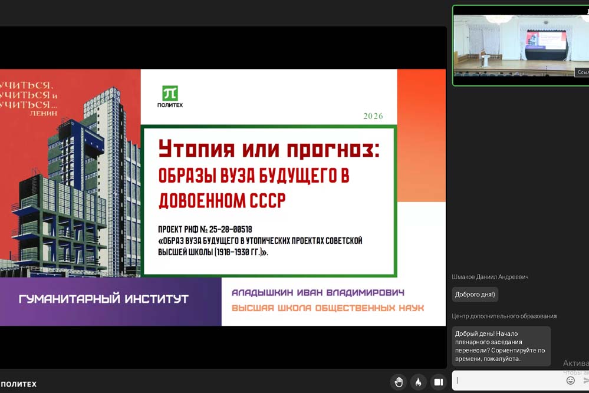Click the green Политех logo on slide

[x=170, y=94]
